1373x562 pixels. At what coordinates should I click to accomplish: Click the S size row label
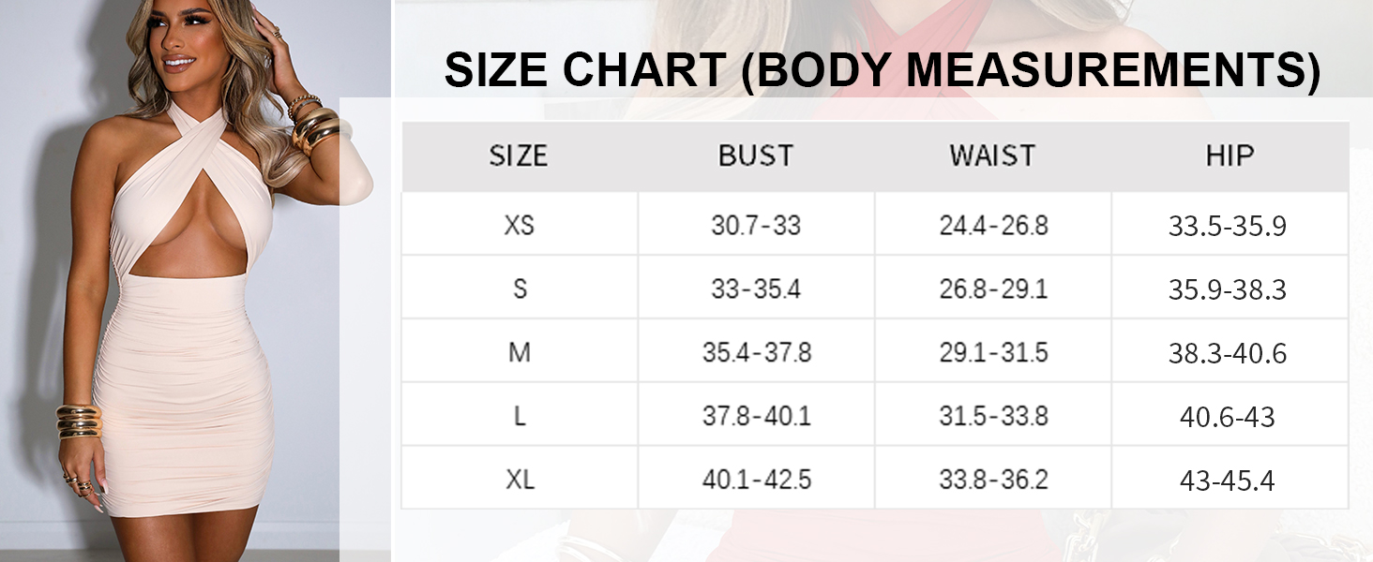pyautogui.click(x=520, y=289)
